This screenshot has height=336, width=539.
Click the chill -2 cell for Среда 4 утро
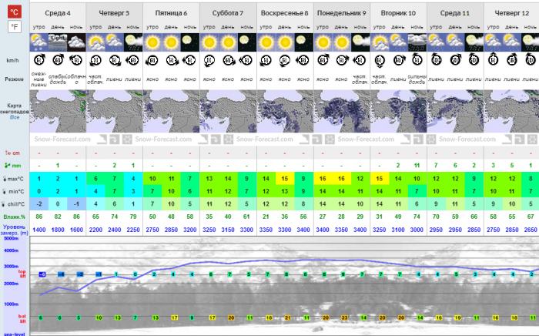(x=39, y=204)
